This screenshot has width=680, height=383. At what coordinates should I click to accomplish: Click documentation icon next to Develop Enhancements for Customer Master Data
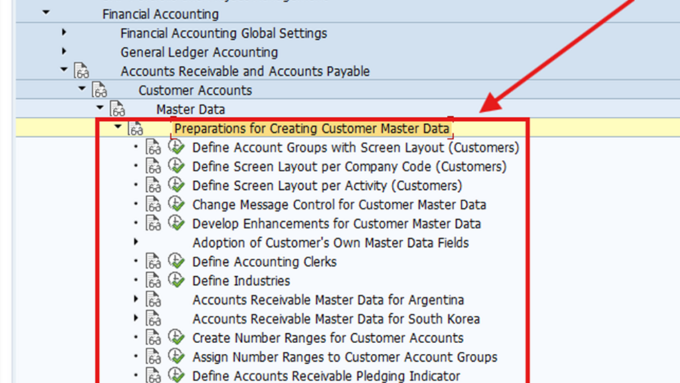(x=154, y=224)
